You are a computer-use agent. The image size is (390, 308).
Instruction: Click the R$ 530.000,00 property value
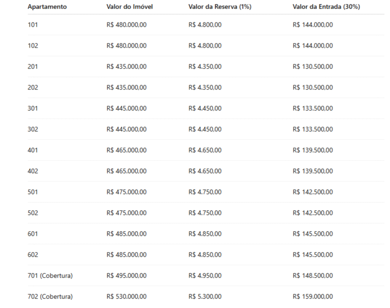click(126, 297)
